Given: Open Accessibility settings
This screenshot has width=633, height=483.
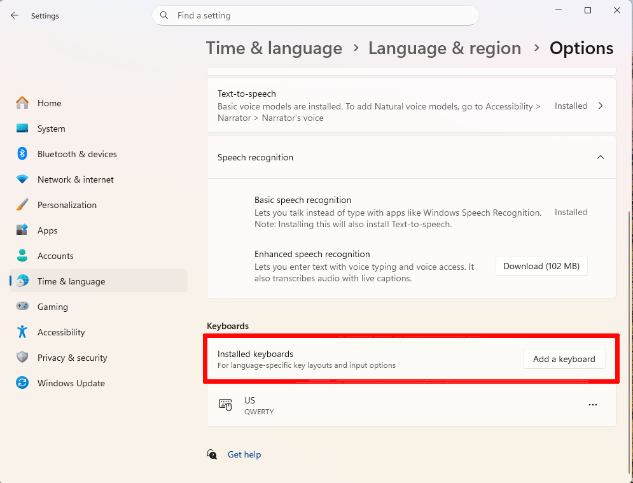Looking at the screenshot, I should click(x=61, y=332).
